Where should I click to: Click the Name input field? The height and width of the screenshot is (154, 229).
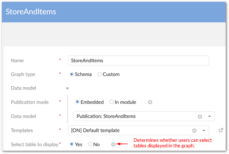click(138, 60)
